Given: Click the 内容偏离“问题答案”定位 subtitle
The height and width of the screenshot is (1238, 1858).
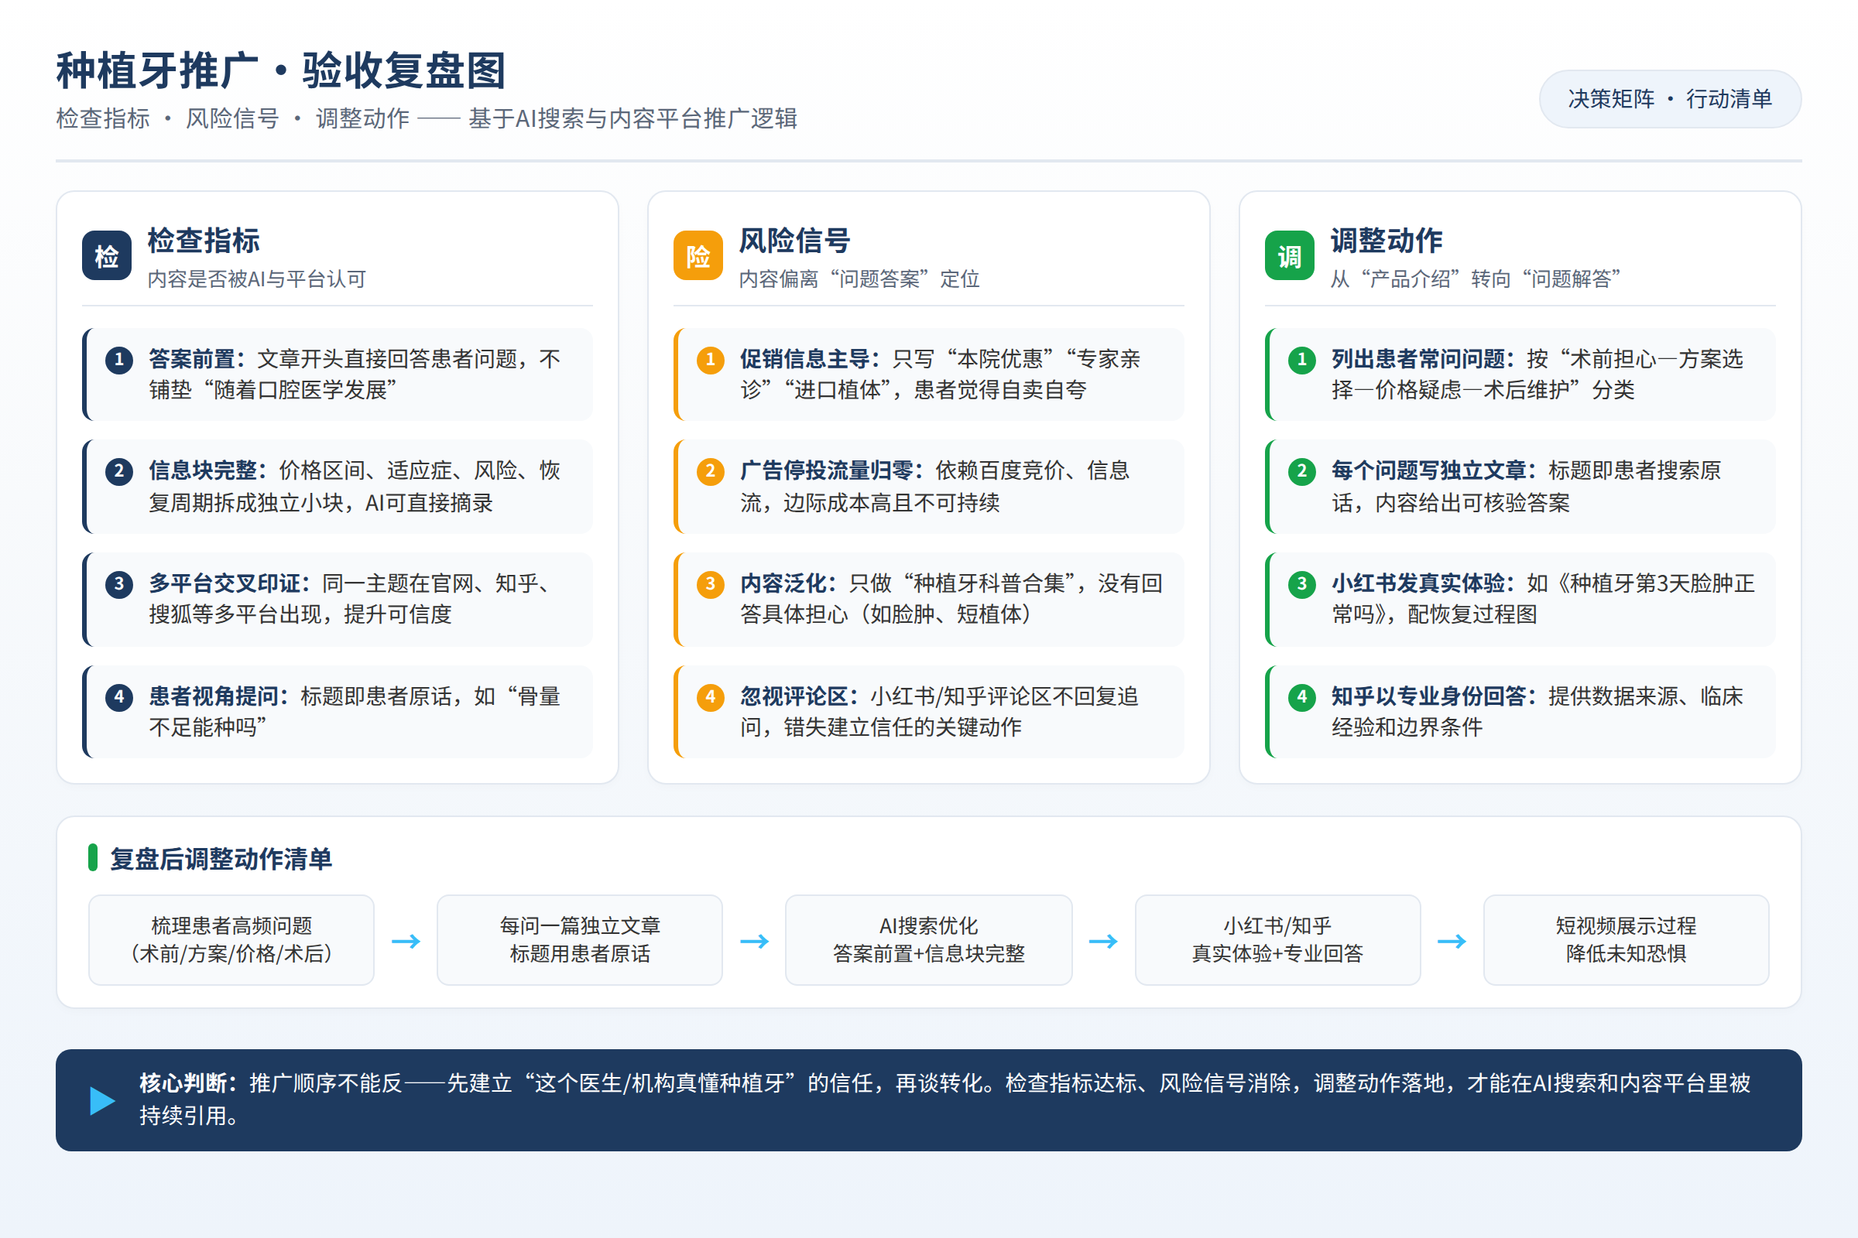Looking at the screenshot, I should pos(859,279).
